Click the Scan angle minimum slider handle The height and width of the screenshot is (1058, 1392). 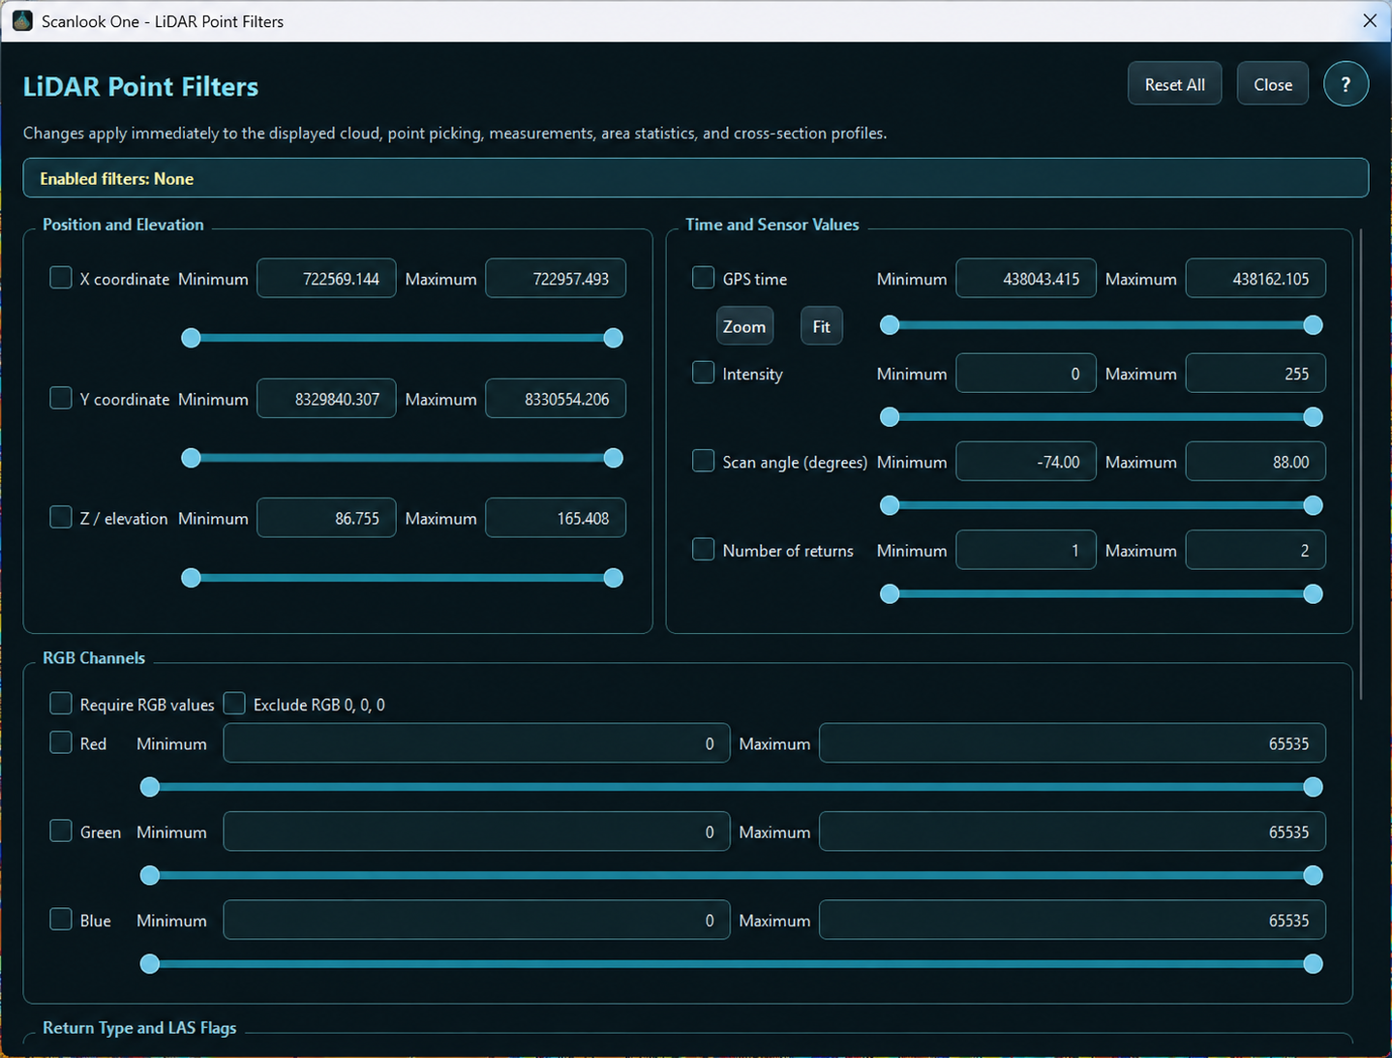(x=890, y=505)
